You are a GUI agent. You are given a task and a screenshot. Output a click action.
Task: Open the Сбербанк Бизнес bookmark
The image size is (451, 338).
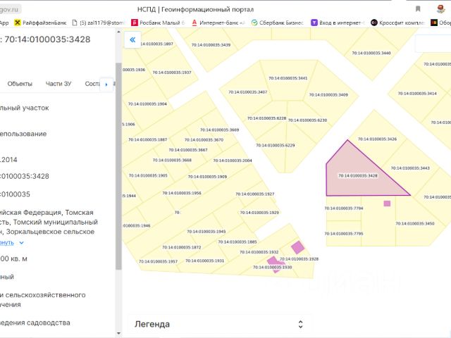[x=277, y=23]
